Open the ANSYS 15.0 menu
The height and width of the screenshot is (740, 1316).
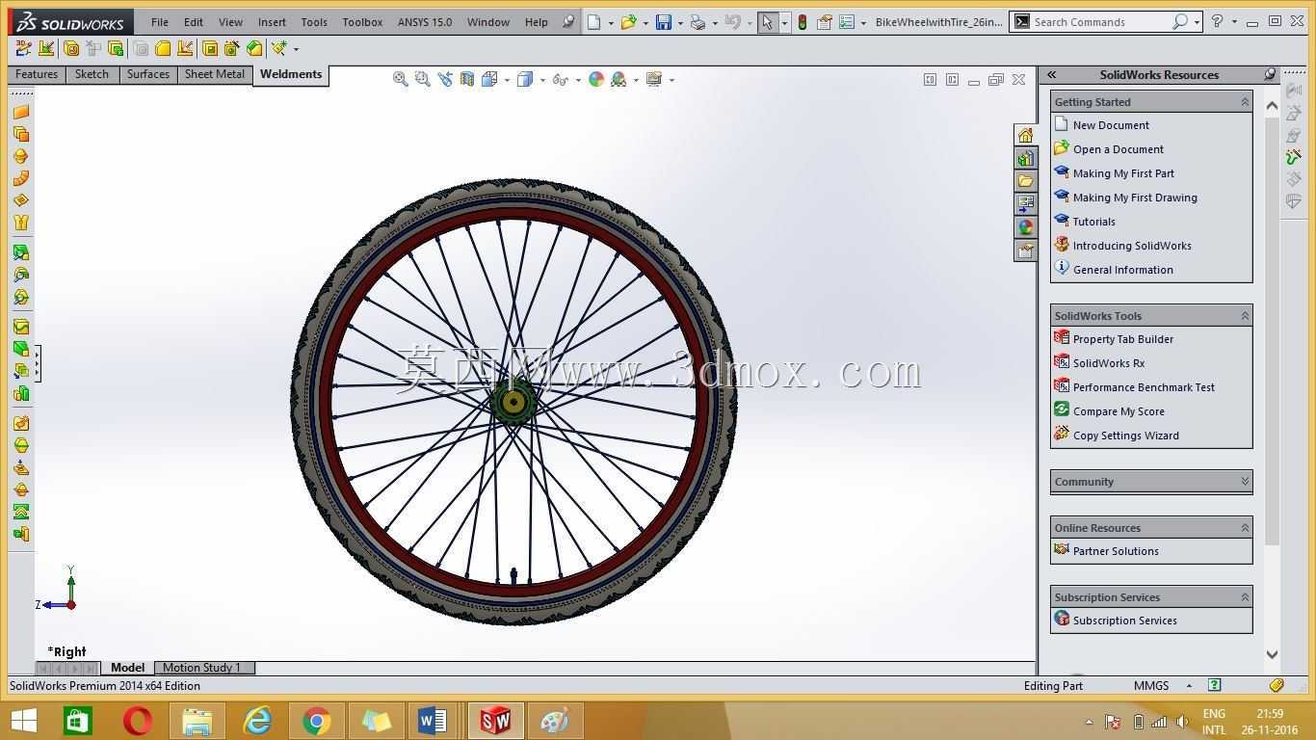click(x=424, y=21)
